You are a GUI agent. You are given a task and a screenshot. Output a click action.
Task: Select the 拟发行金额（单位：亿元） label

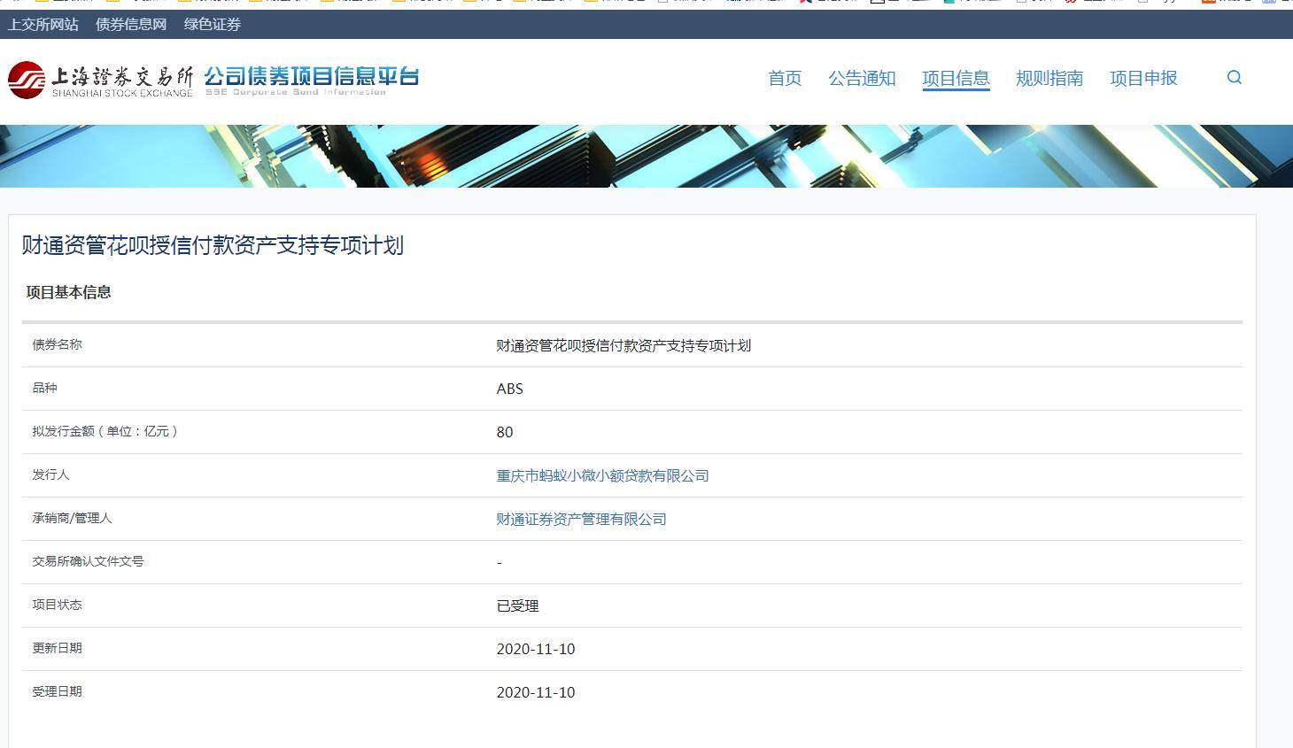(105, 431)
